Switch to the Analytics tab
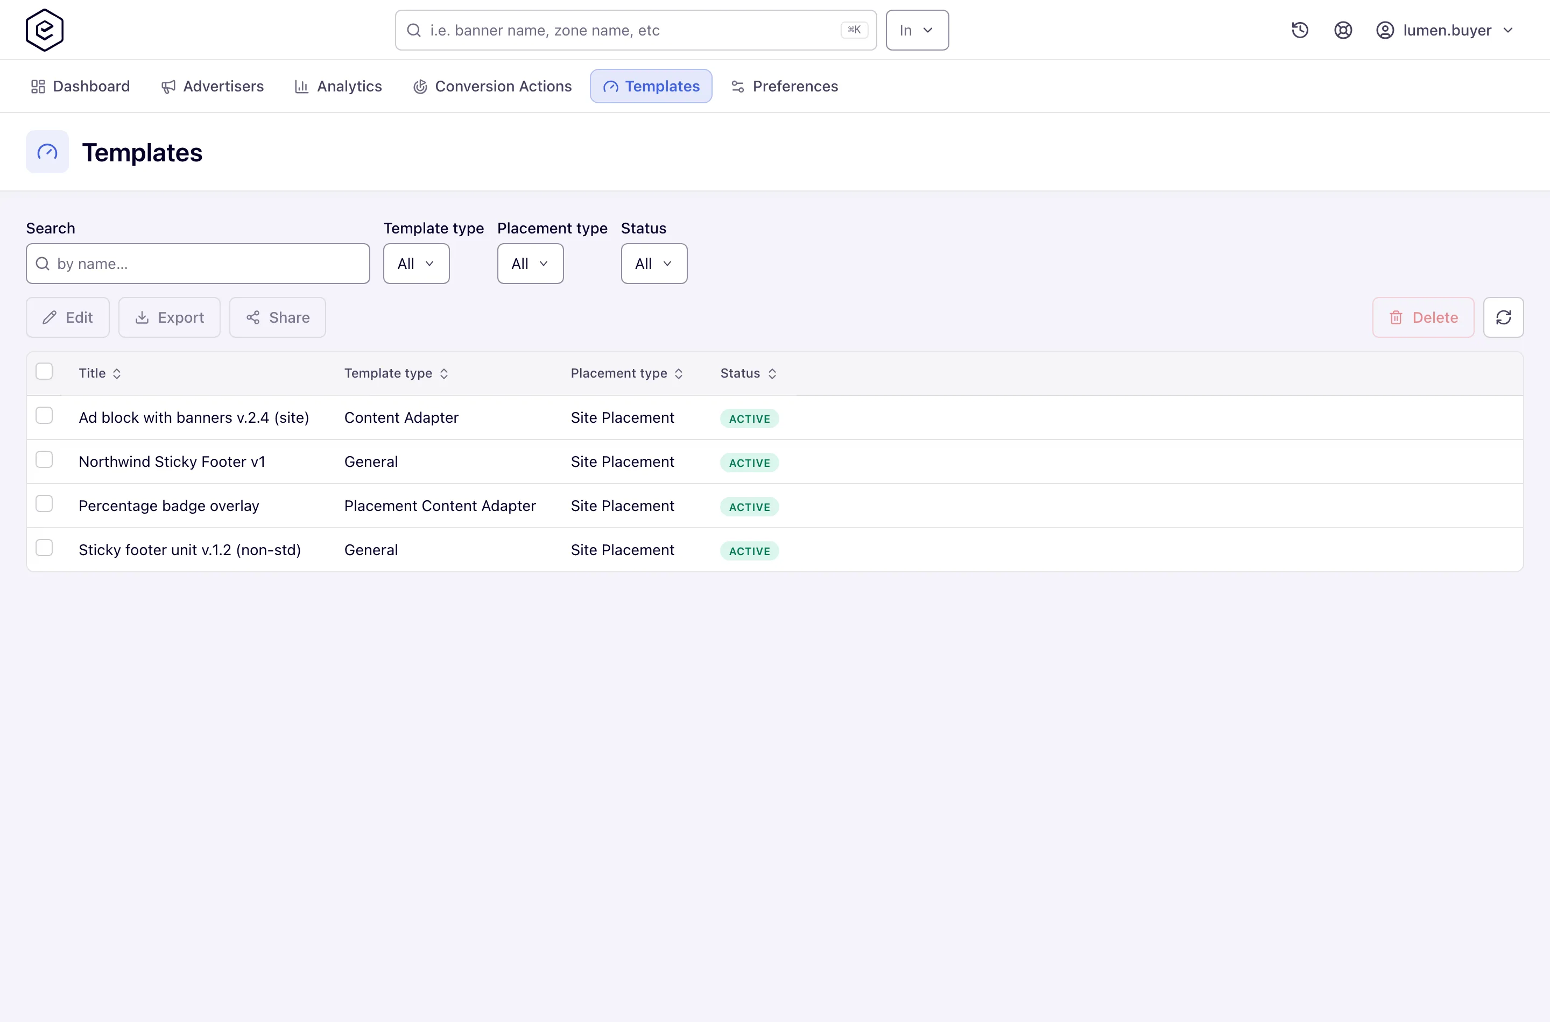Image resolution: width=1550 pixels, height=1022 pixels. 338,86
